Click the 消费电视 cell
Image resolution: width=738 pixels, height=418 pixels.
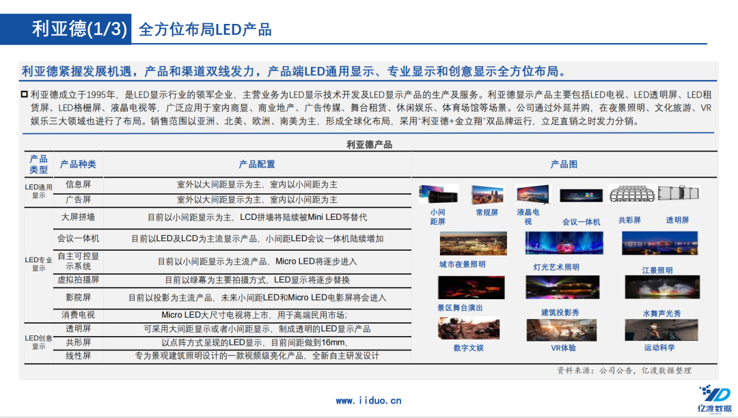click(78, 315)
